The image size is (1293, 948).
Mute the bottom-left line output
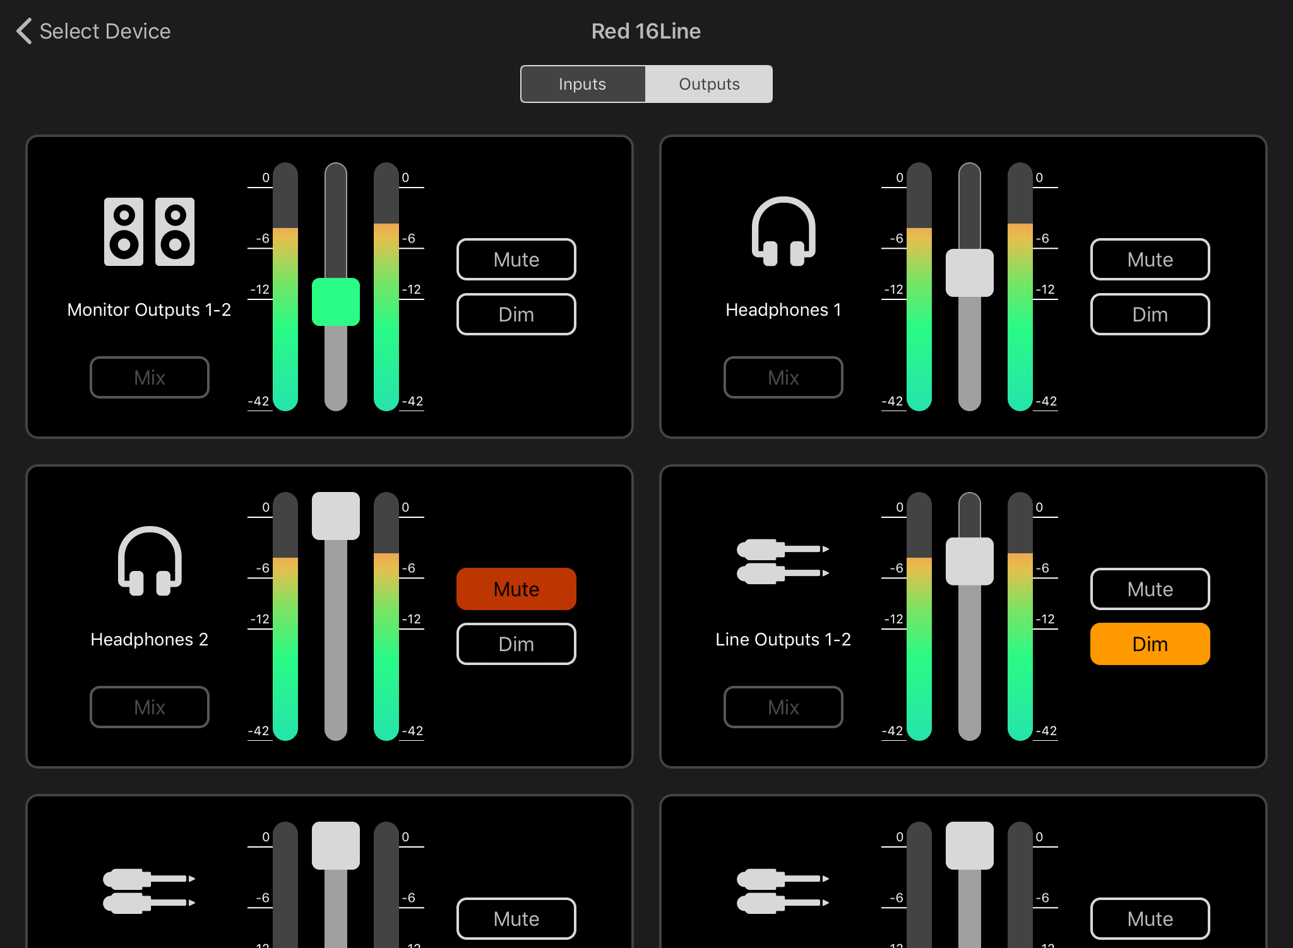coord(516,918)
